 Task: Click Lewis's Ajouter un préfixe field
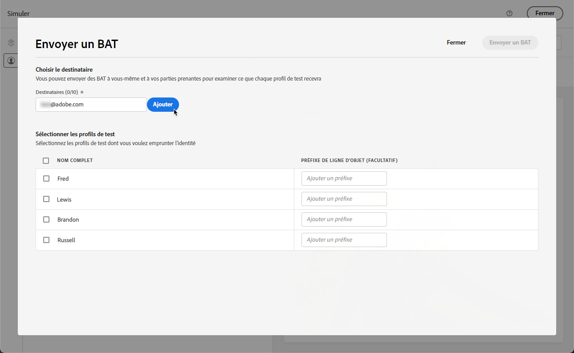(344, 199)
